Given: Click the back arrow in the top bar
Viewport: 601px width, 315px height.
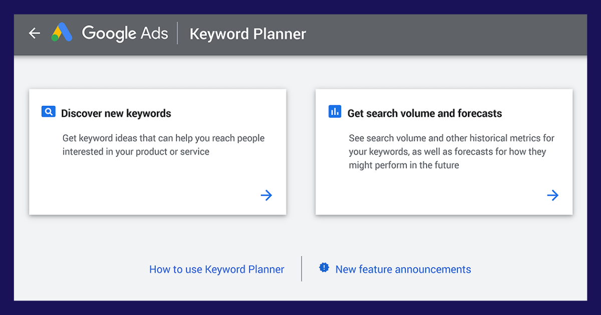Looking at the screenshot, I should [x=34, y=33].
